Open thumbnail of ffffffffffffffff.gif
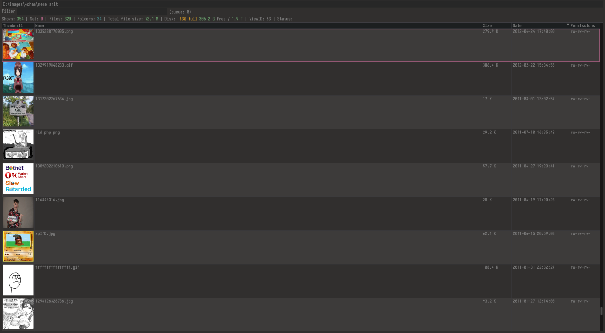 click(18, 280)
